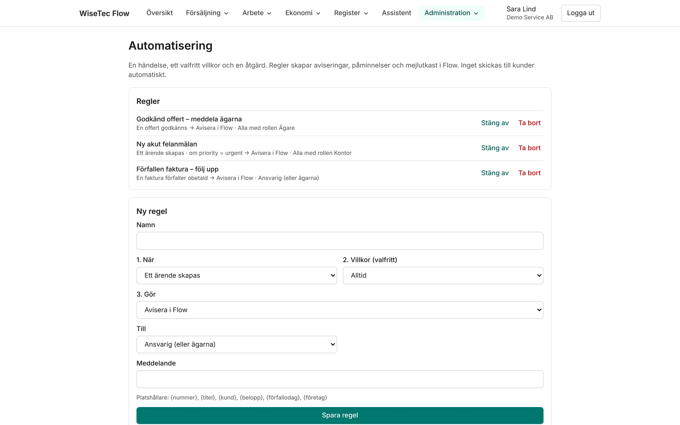Open the '1. När' trigger dropdown
This screenshot has height=425, width=680.
[x=237, y=275]
